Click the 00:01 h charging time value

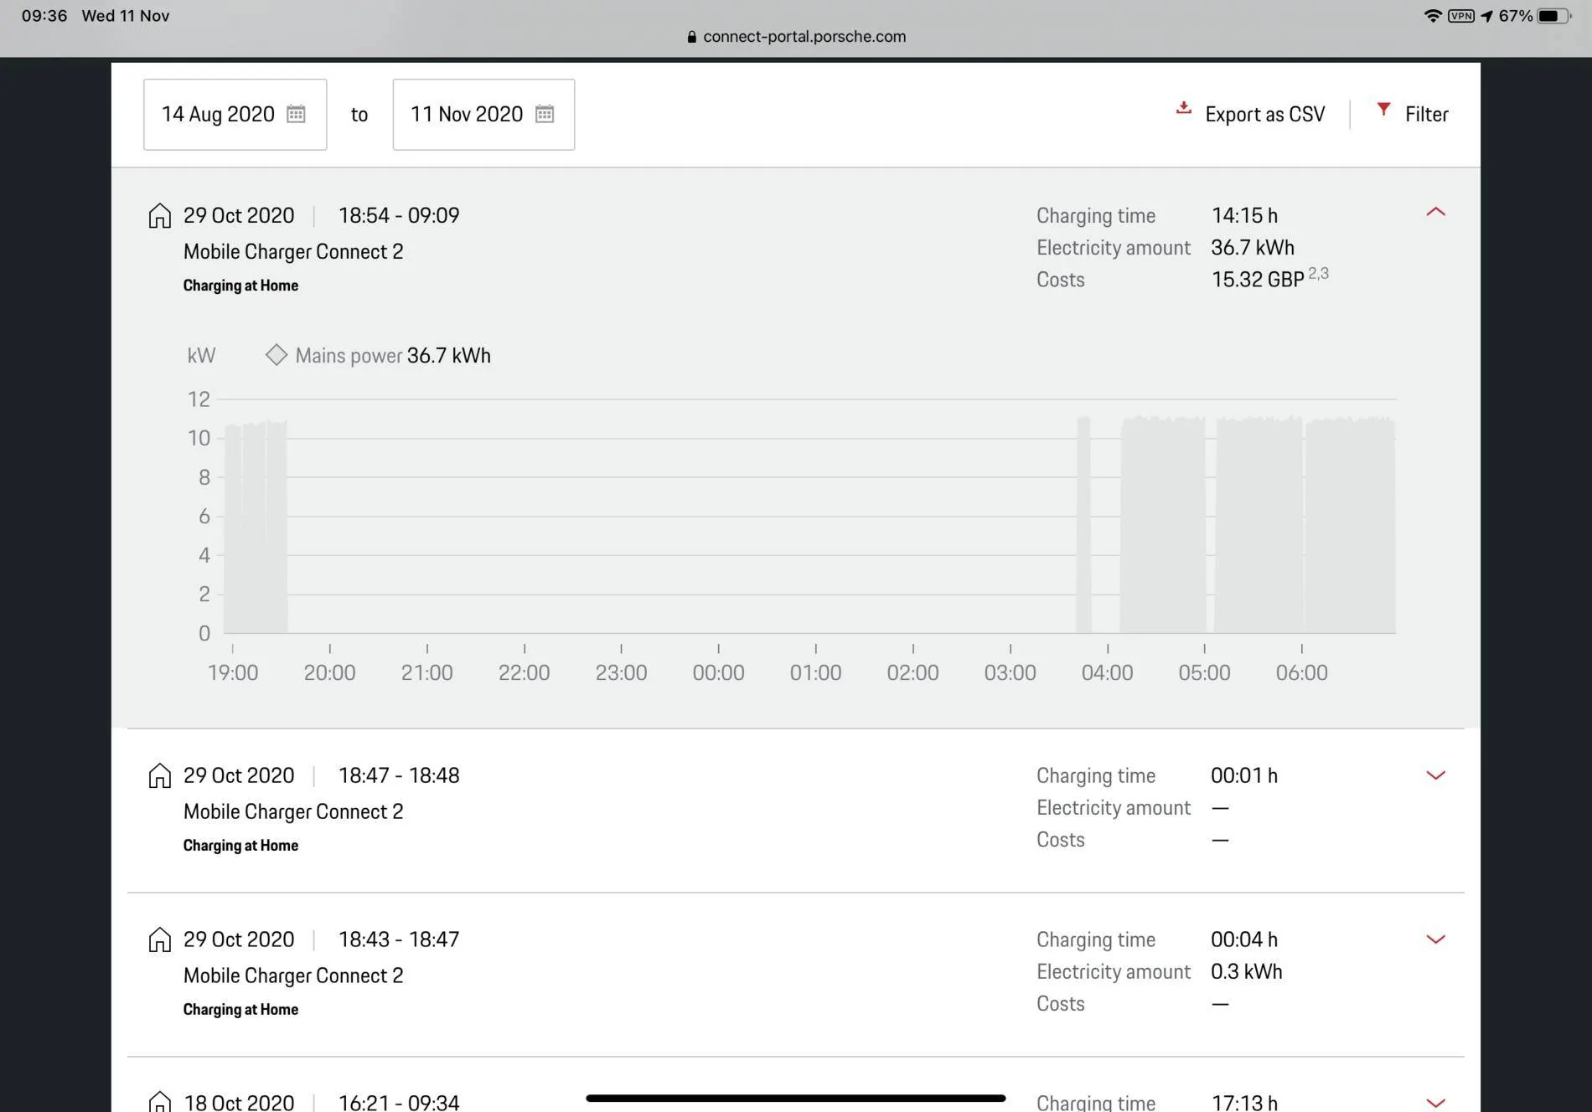(x=1244, y=776)
